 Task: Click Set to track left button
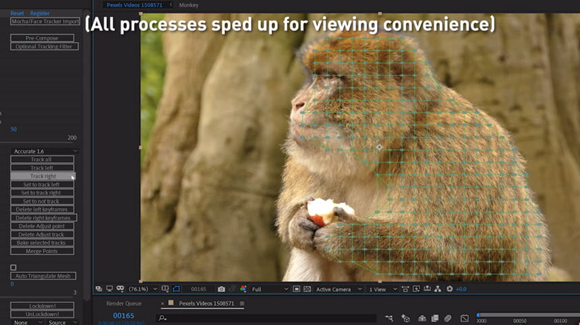pyautogui.click(x=42, y=184)
